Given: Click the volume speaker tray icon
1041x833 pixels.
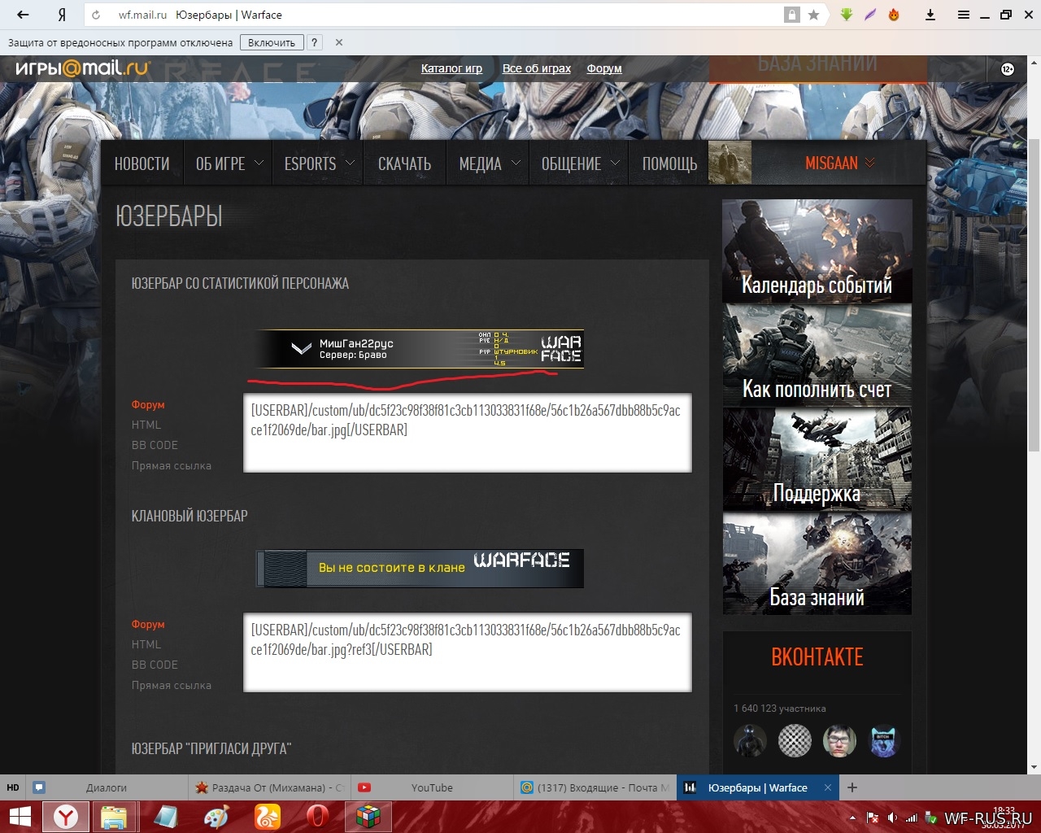Looking at the screenshot, I should point(892,818).
